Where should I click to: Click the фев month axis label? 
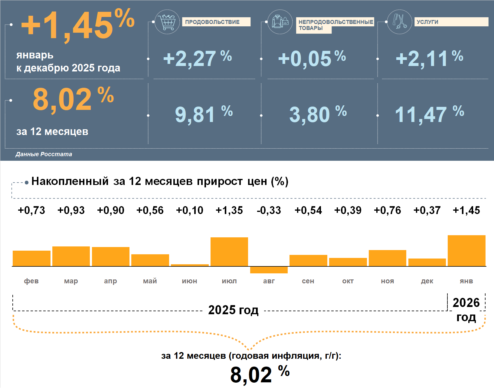point(31,281)
